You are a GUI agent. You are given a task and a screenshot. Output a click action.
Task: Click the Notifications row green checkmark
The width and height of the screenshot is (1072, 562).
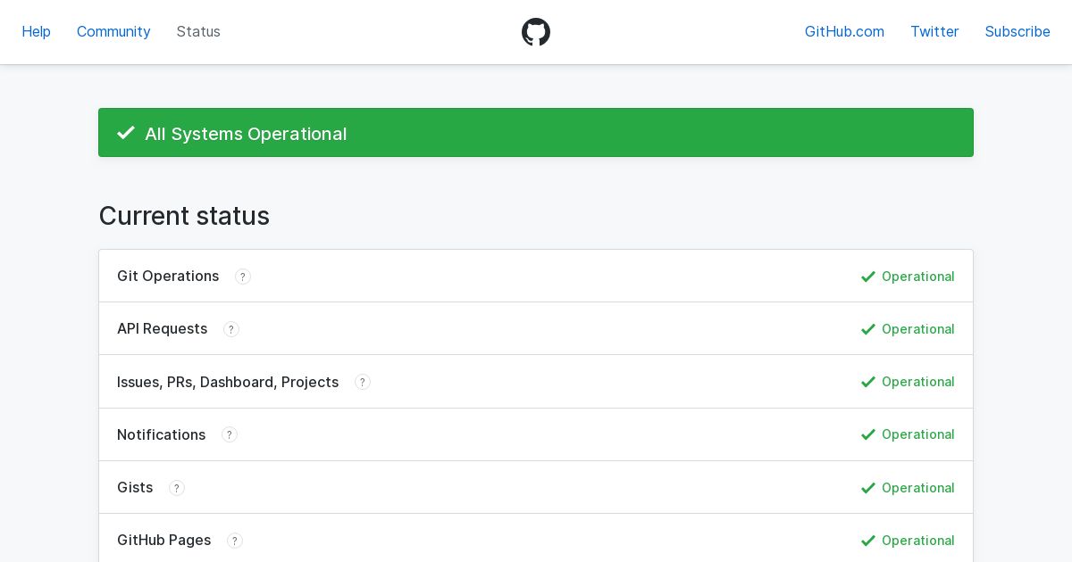(867, 434)
